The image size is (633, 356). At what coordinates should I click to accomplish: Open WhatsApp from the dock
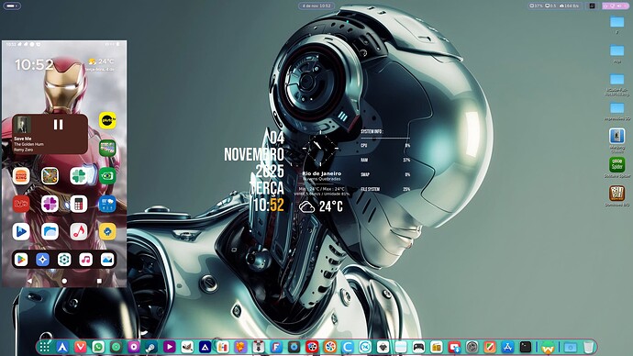tap(98, 347)
